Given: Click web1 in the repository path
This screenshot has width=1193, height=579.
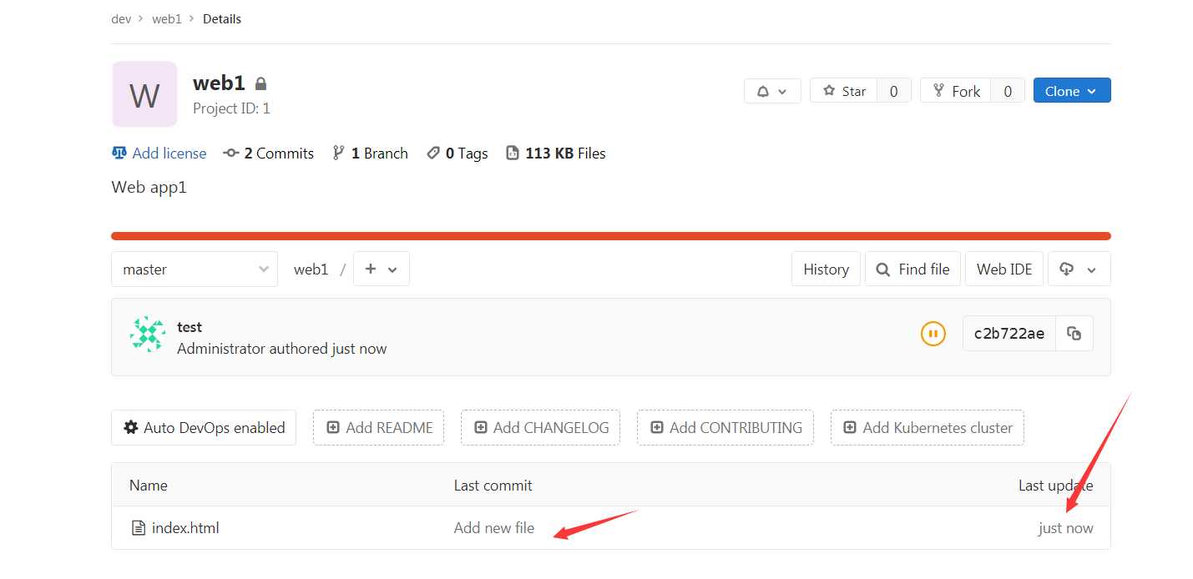Looking at the screenshot, I should [311, 269].
